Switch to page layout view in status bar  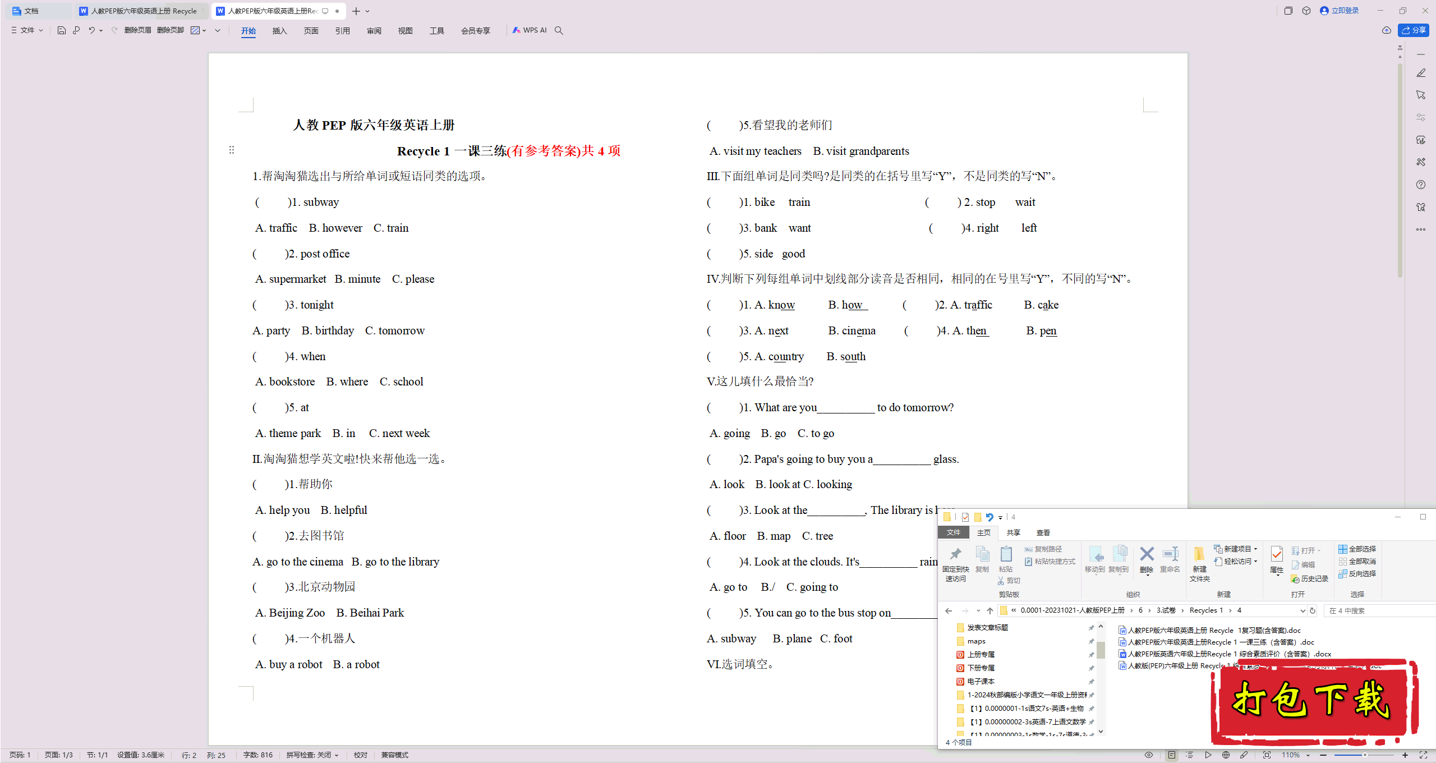[1172, 755]
